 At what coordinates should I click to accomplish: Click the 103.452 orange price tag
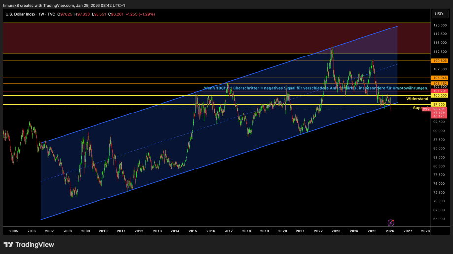[x=439, y=84]
